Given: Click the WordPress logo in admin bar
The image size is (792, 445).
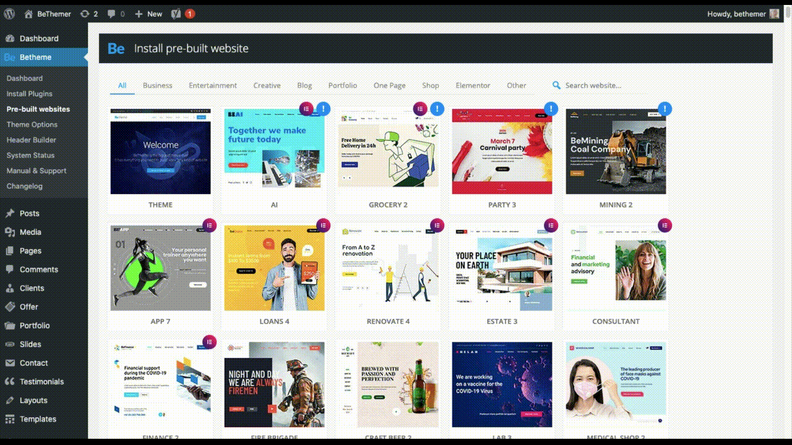Looking at the screenshot, I should click(x=9, y=14).
